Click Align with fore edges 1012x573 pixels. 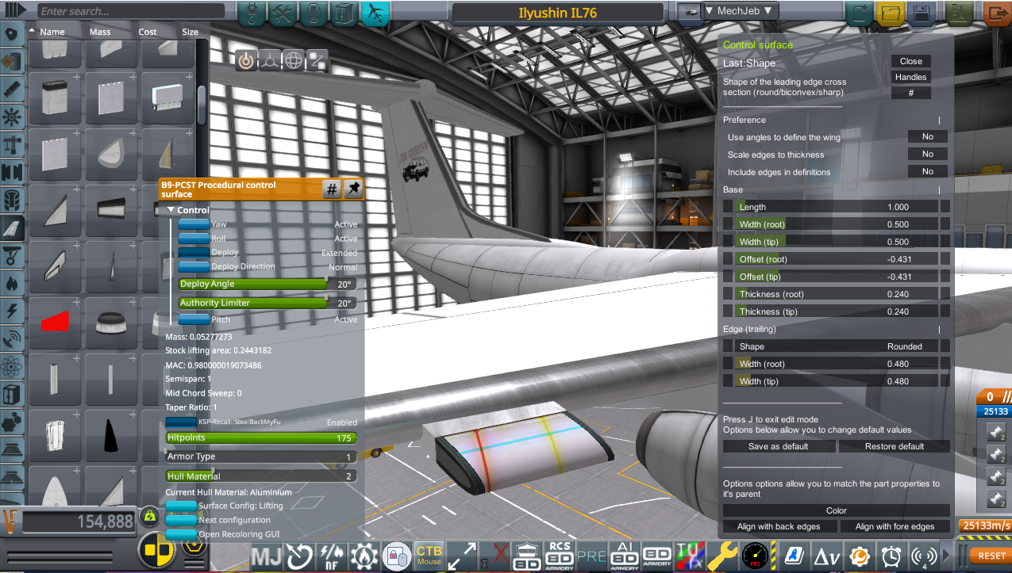tap(895, 526)
